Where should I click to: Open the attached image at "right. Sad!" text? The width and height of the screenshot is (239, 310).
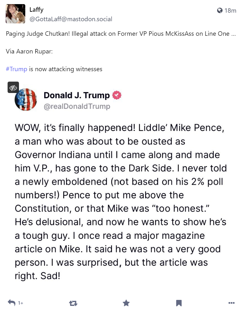(37, 276)
